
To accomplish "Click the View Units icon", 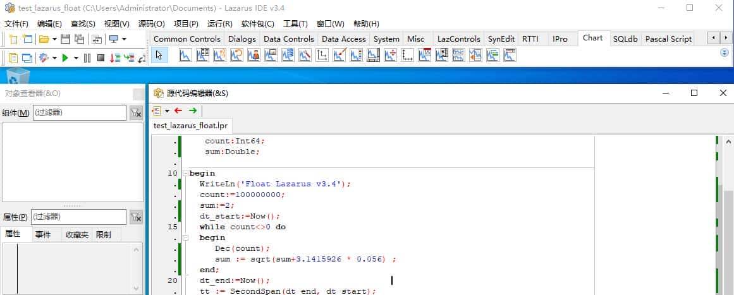I will coord(13,58).
